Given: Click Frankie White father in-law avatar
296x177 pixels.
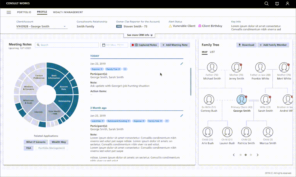Looking at the screenshot, I should coord(260,67).
